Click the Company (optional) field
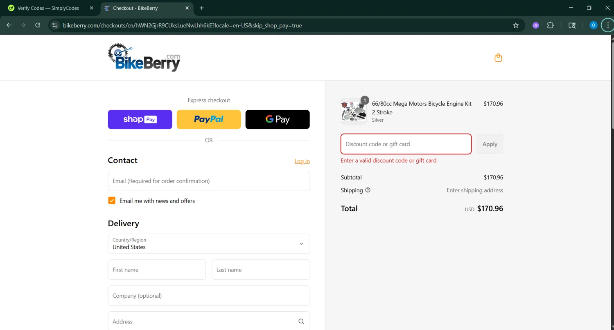Viewport: 614px width, 330px height. coord(209,296)
